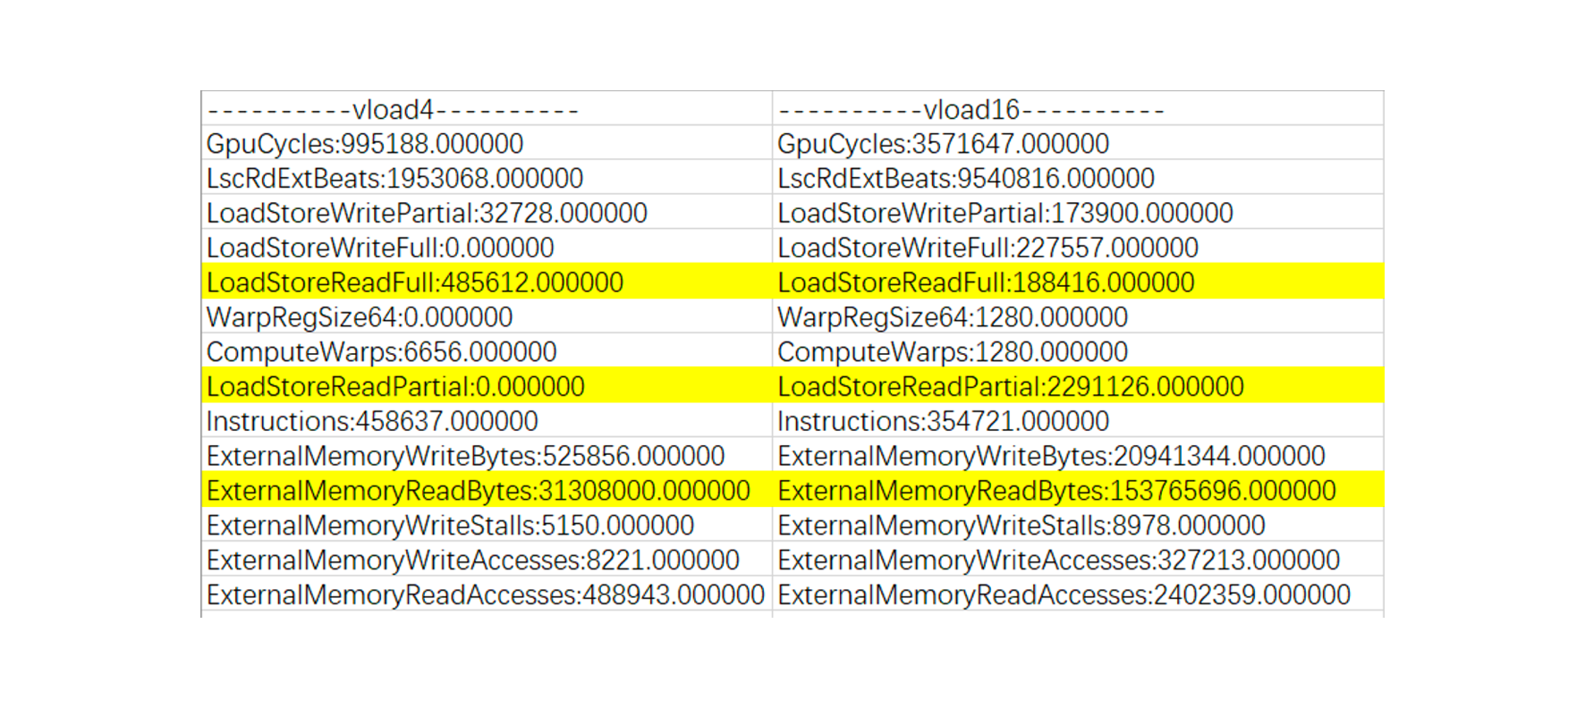Select the vload16 header cell
Screen dimensions: 1585x708
1078,108
